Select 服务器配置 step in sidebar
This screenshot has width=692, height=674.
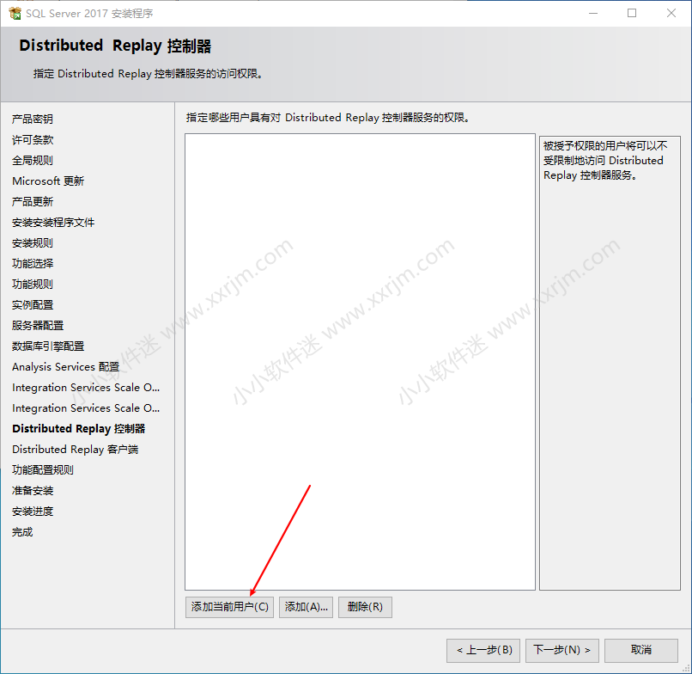coord(38,325)
